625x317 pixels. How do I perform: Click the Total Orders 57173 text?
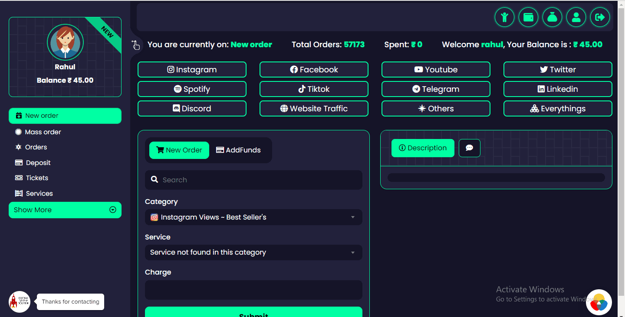click(328, 45)
